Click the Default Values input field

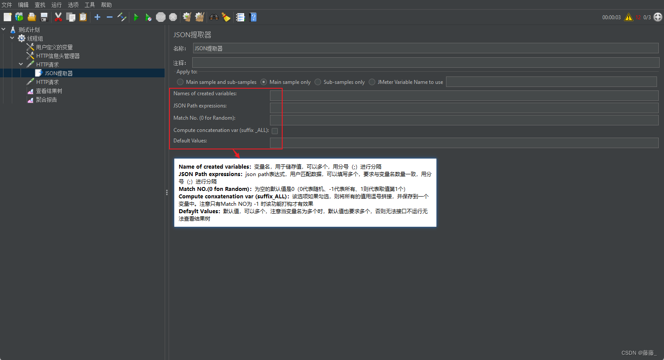point(464,143)
